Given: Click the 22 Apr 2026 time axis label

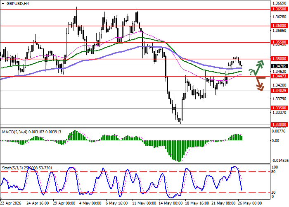Looking at the screenshot, I should [x=11, y=203].
